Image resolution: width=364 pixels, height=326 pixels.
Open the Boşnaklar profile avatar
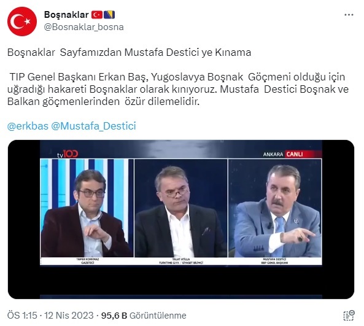click(x=22, y=21)
